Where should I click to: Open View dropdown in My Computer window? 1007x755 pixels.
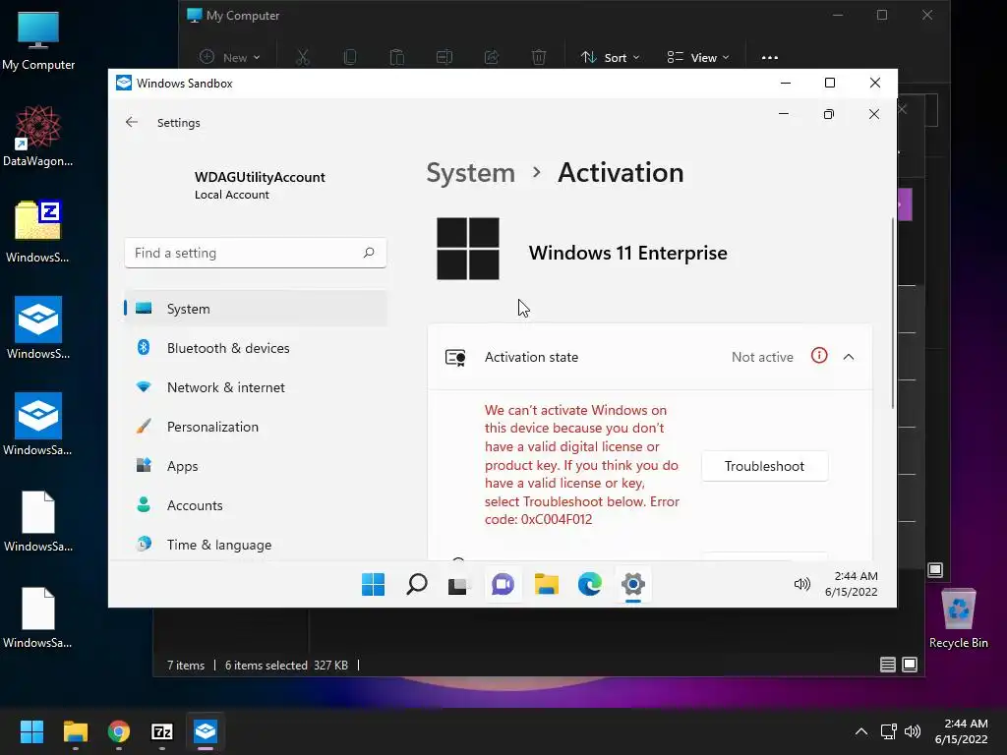[x=698, y=57]
